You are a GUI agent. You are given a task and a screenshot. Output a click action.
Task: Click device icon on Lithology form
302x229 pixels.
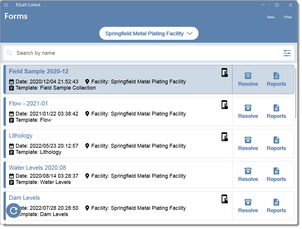[225, 137]
